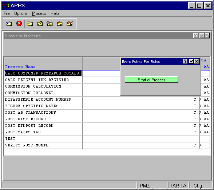Click the Start of Process button
The width and height of the screenshot is (214, 190).
coord(151,80)
